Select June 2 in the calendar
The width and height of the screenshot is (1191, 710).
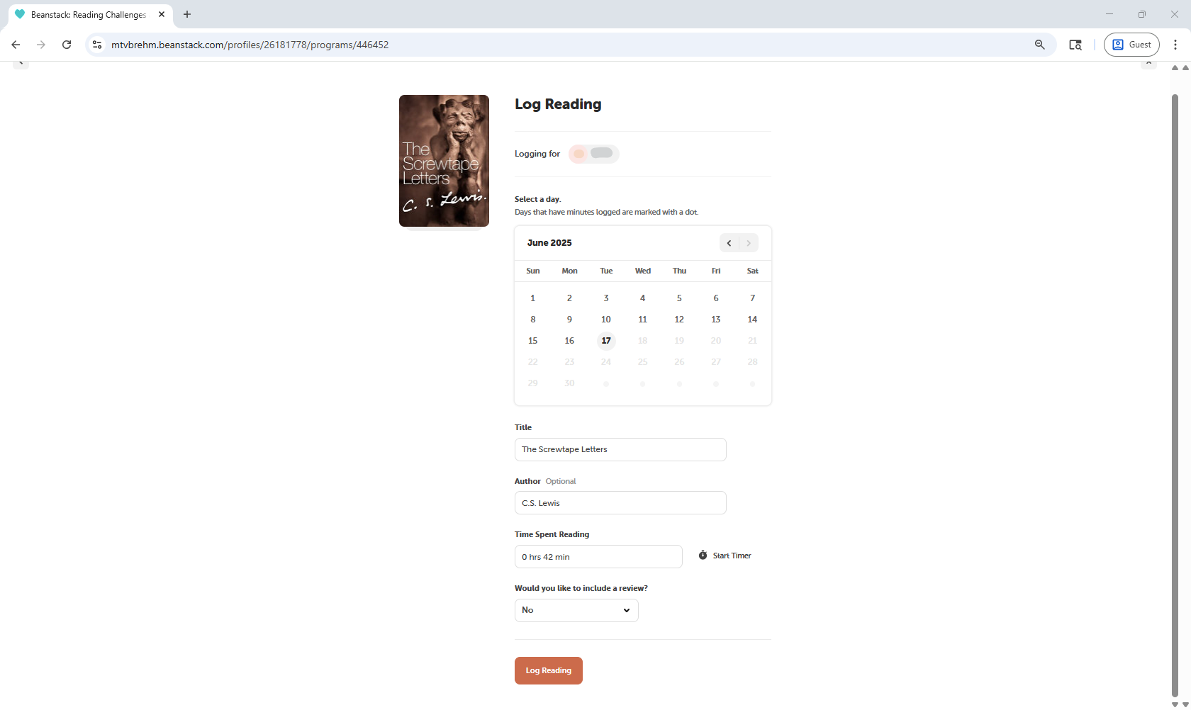(569, 298)
